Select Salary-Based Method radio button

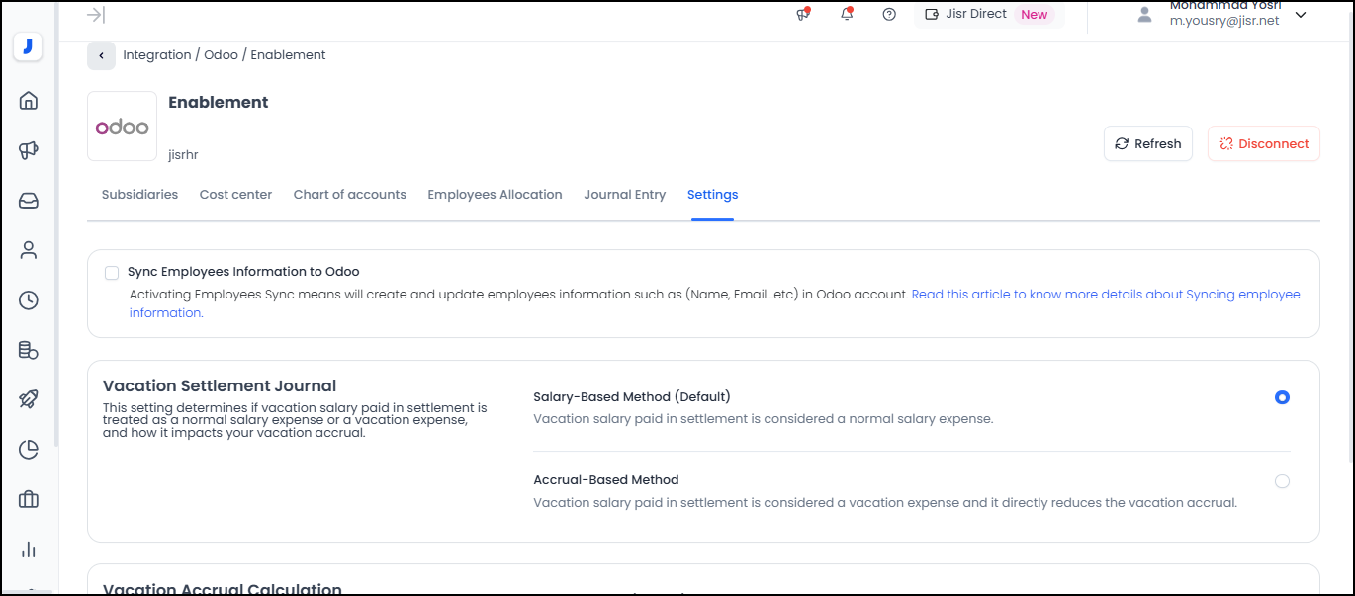point(1282,397)
